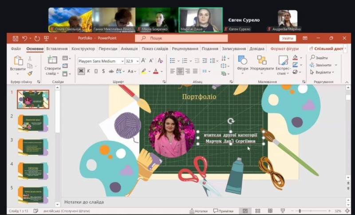Toggle strikethrough text formatting
Viewport: 355px width, 215px height.
click(110, 71)
